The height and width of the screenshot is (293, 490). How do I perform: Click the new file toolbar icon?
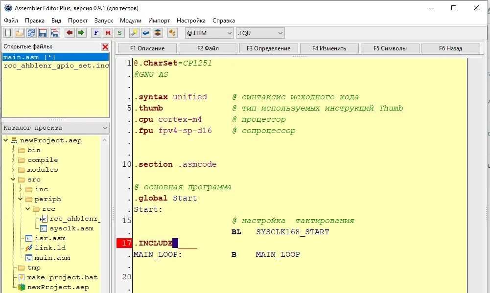pos(8,33)
